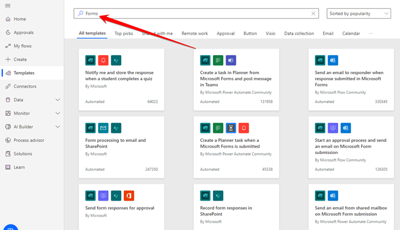Click the 330345 usage count
The image size is (400, 230).
381,102
